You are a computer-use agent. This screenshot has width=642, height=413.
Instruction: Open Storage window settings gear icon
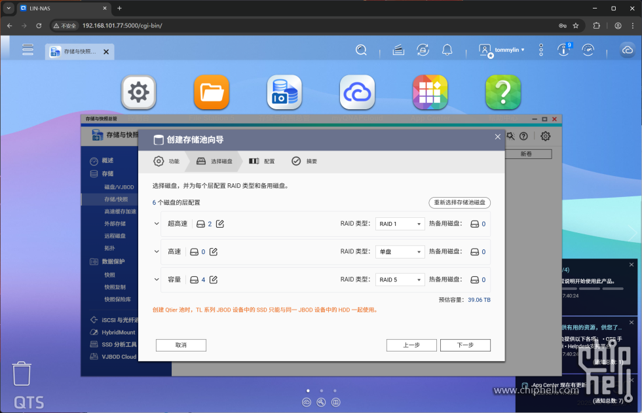(545, 136)
